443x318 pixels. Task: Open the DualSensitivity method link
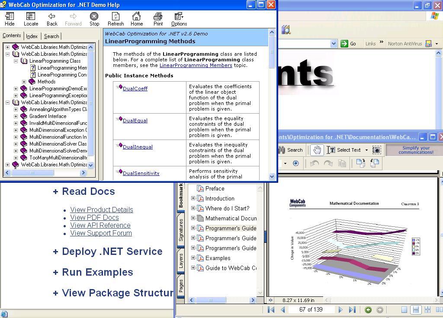141,173
